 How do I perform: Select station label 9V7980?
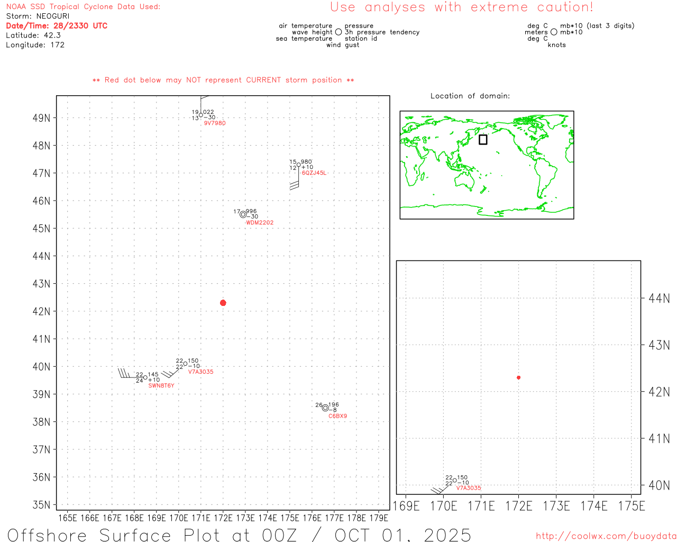215,123
